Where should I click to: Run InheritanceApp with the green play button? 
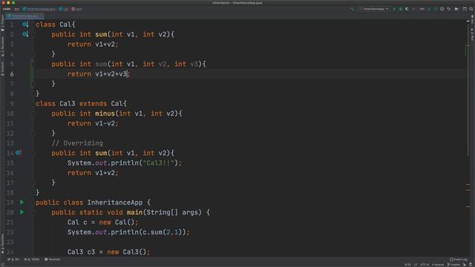point(394,9)
